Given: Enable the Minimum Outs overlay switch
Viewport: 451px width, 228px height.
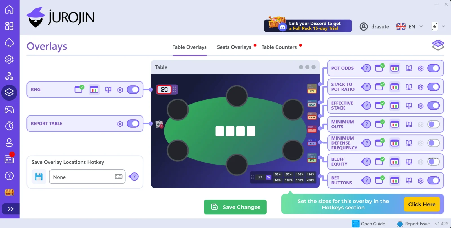Looking at the screenshot, I should (434, 124).
